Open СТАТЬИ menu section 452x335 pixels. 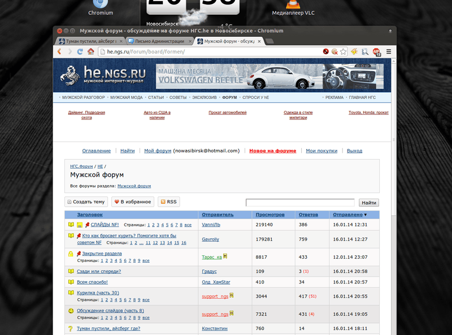point(156,97)
